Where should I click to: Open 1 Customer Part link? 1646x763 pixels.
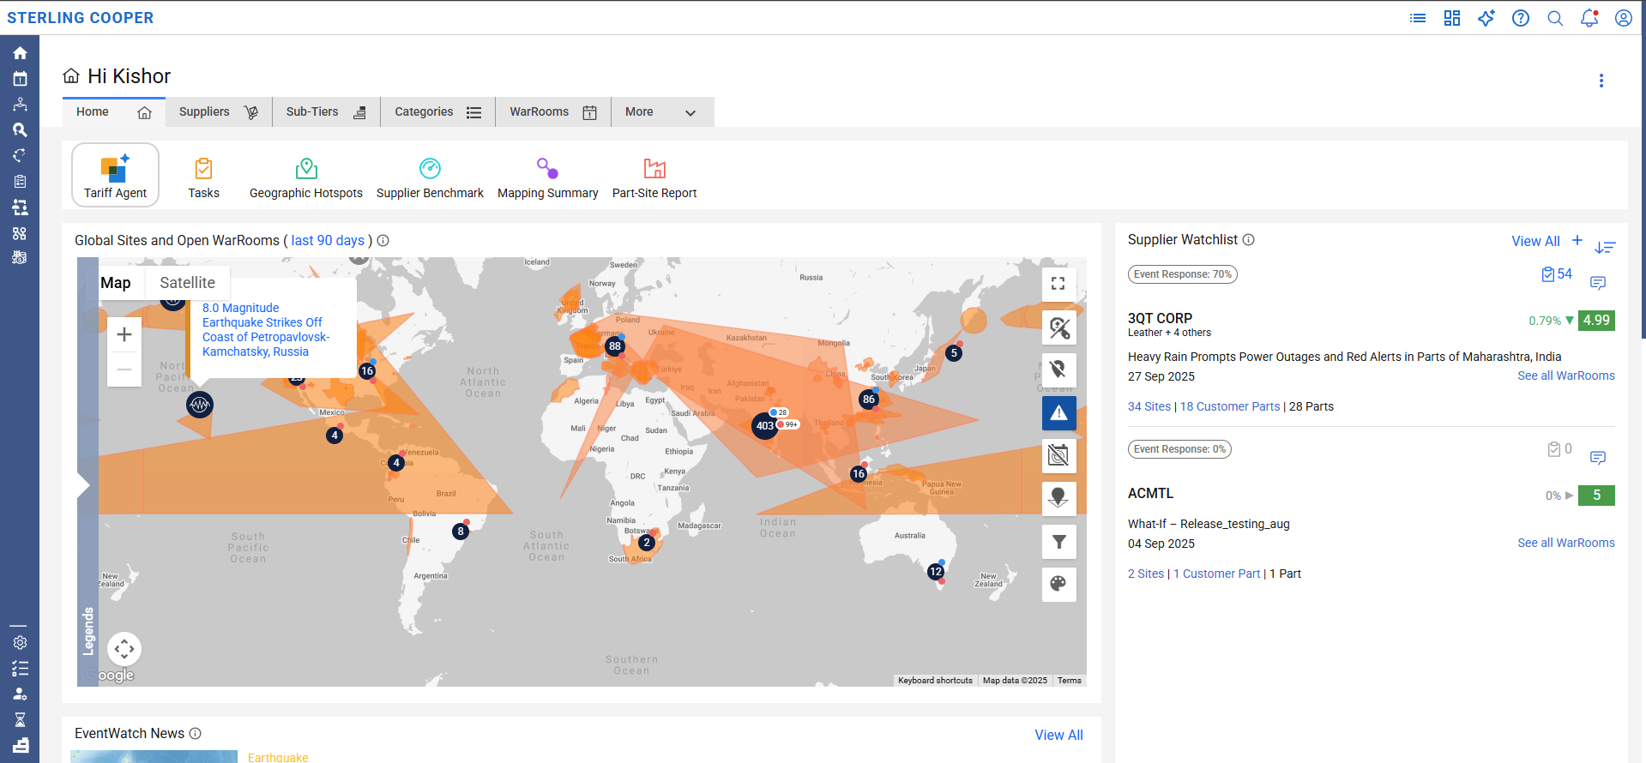point(1216,574)
